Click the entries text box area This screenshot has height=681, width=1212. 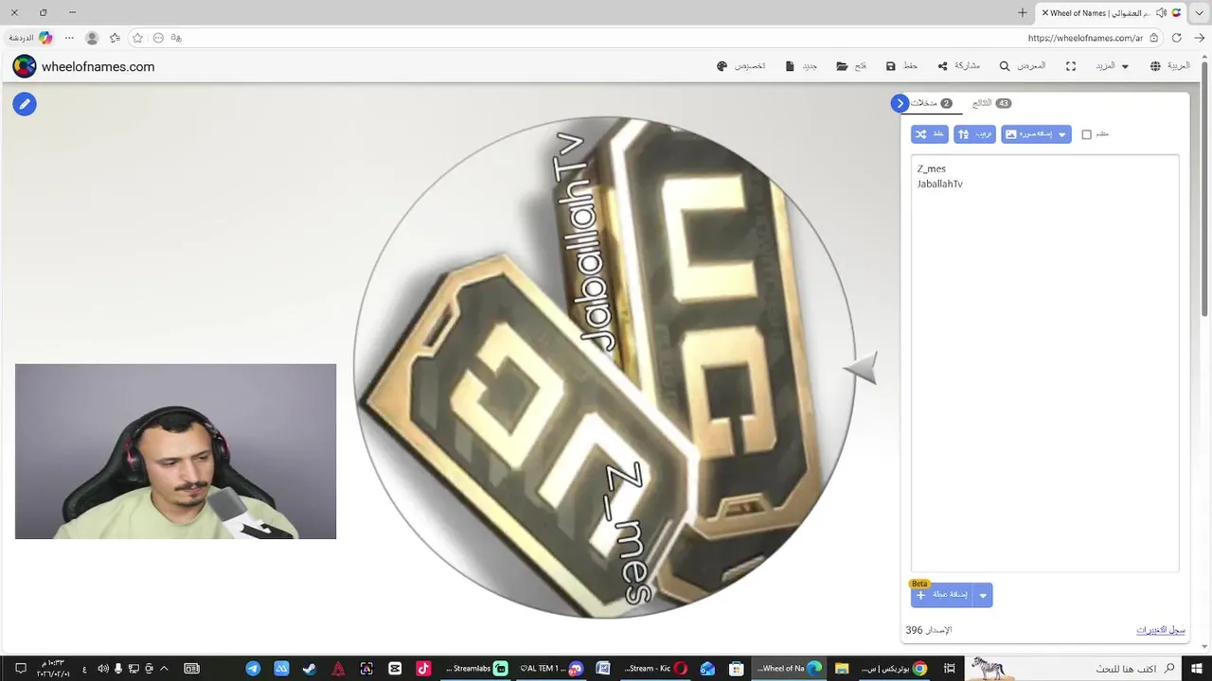1044,363
